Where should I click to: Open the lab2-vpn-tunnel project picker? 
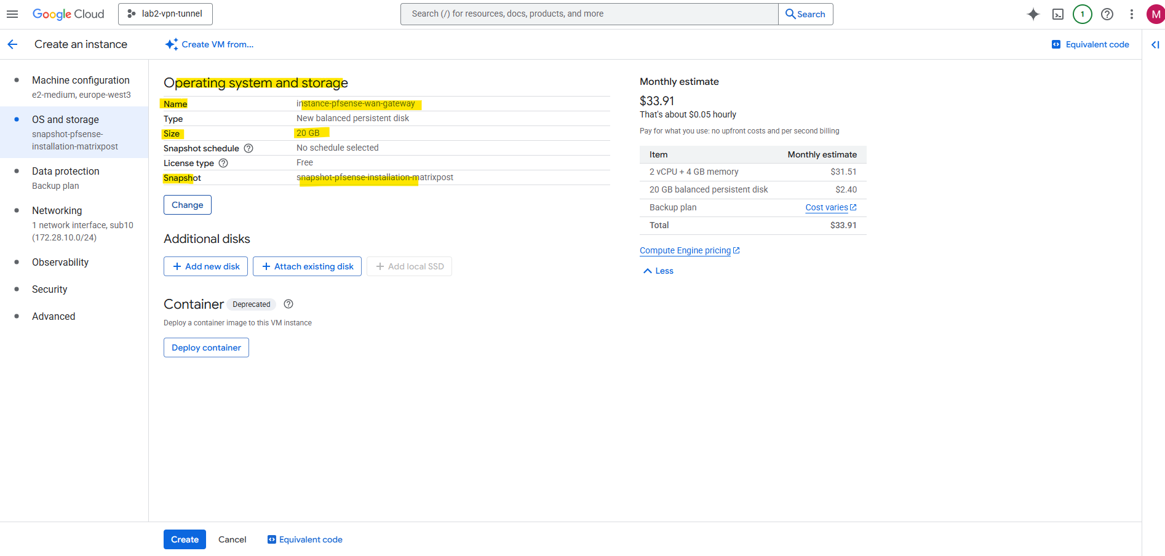pos(165,14)
